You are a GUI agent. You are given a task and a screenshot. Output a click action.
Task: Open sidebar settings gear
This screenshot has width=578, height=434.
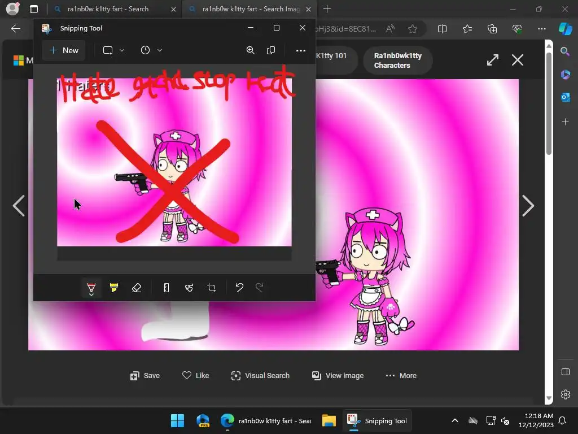click(565, 394)
